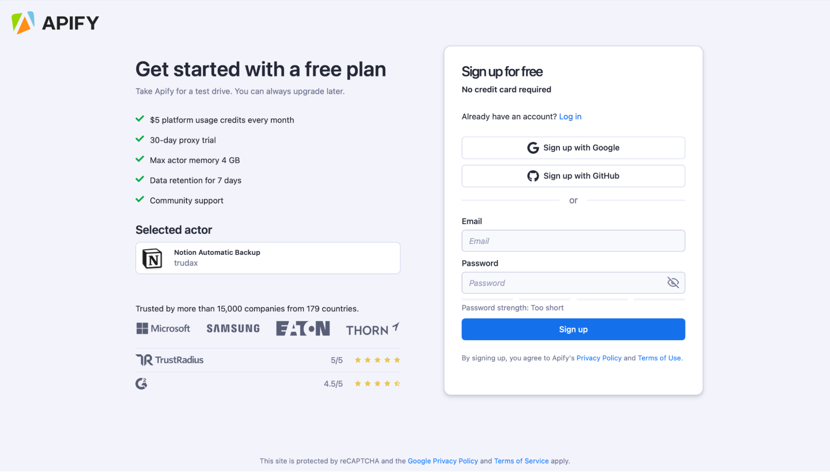This screenshot has width=830, height=472.
Task: Select the Email input field
Action: coord(573,240)
